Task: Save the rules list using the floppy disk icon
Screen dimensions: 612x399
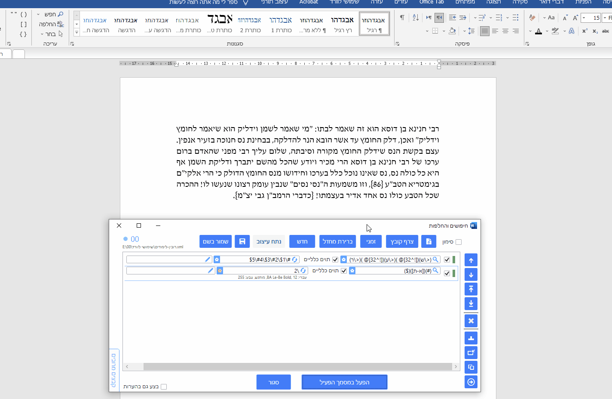Action: coord(242,241)
